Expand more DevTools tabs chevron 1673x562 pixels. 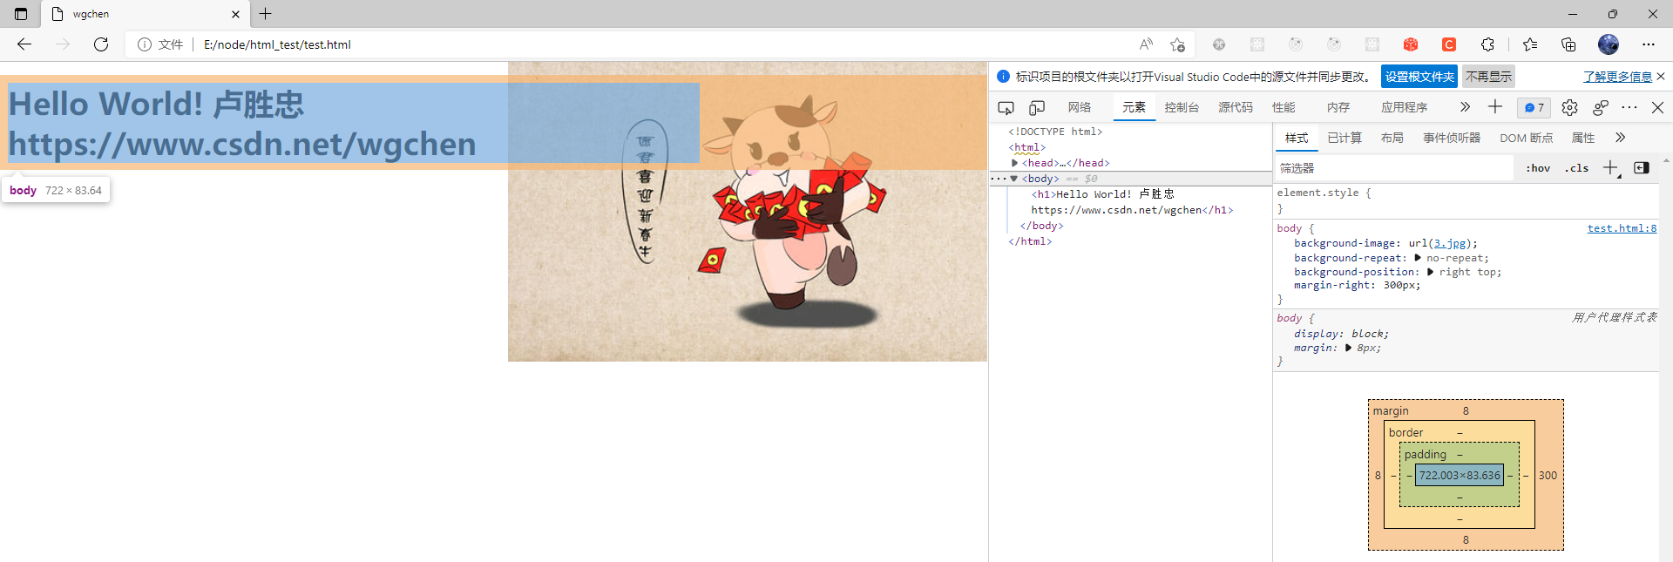1465,107
